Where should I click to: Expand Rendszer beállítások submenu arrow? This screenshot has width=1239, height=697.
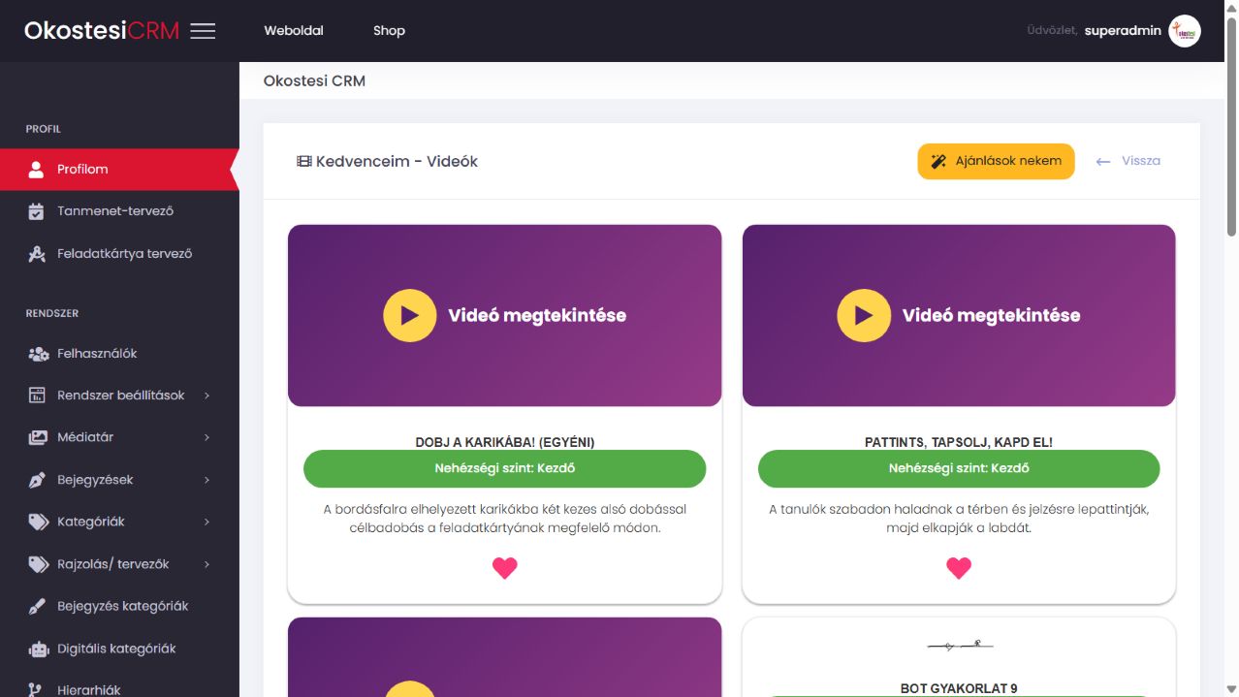click(x=207, y=396)
